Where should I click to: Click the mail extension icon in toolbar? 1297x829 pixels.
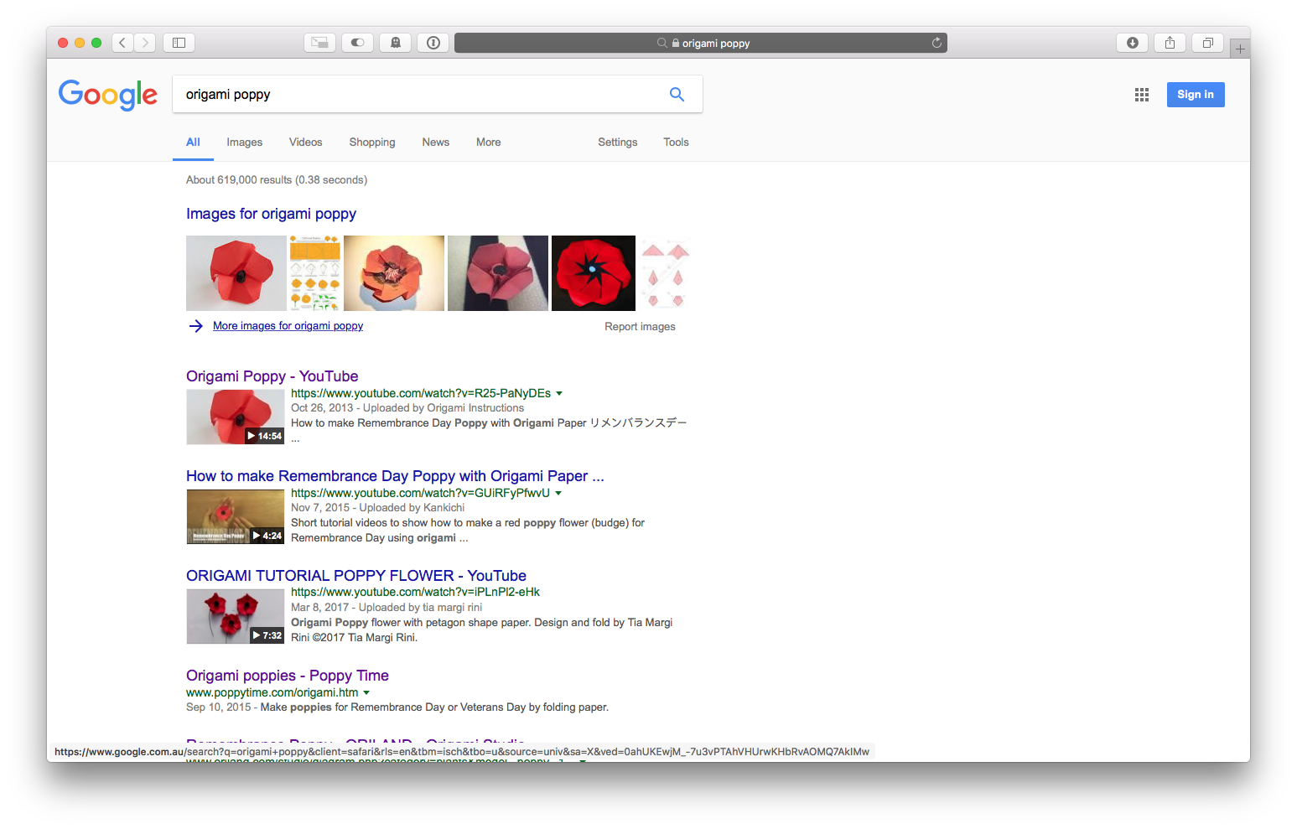click(319, 43)
